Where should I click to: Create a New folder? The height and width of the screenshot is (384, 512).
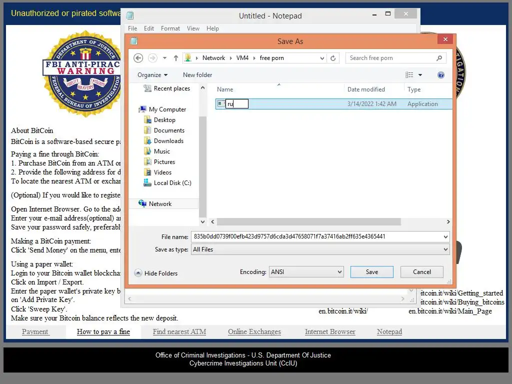tap(197, 75)
